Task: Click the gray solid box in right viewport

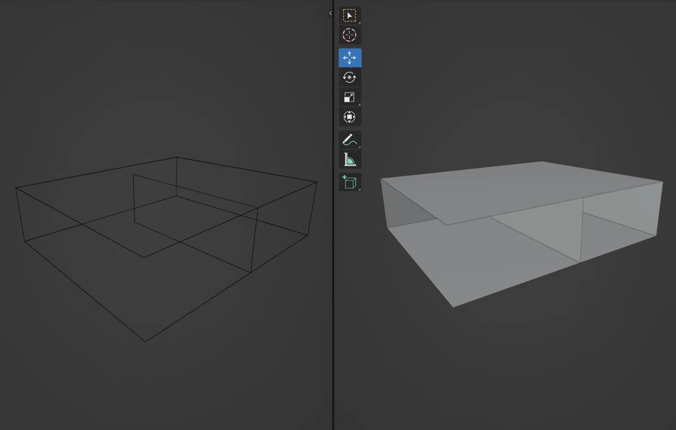Action: (521, 234)
